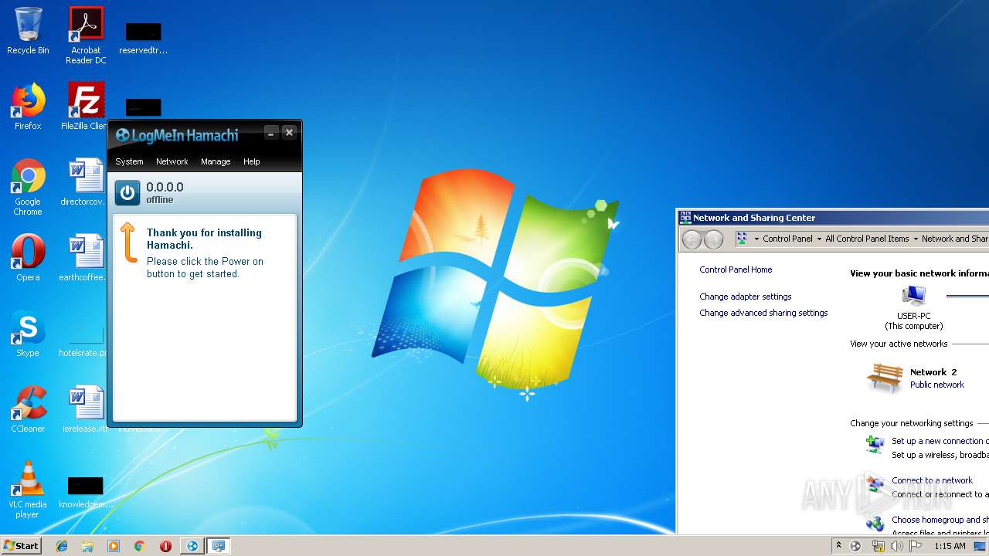Select the reservedtr desktop file
This screenshot has width=989, height=556.
pos(143,39)
